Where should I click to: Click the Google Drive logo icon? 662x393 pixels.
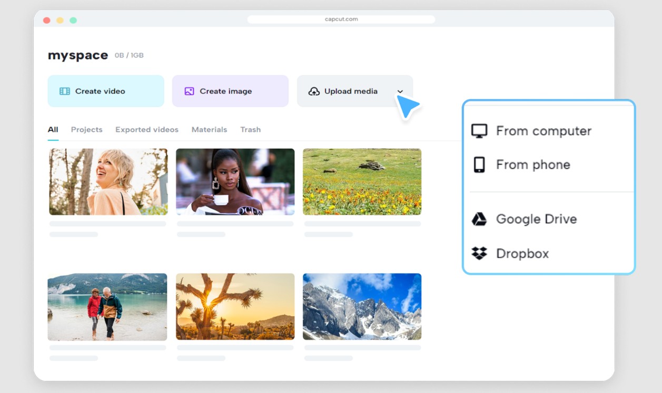pyautogui.click(x=479, y=219)
